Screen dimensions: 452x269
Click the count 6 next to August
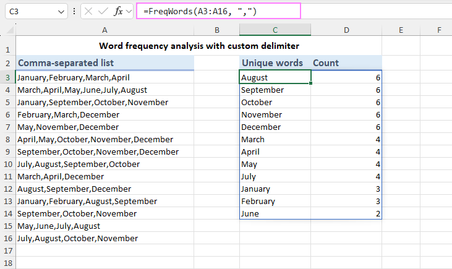346,77
